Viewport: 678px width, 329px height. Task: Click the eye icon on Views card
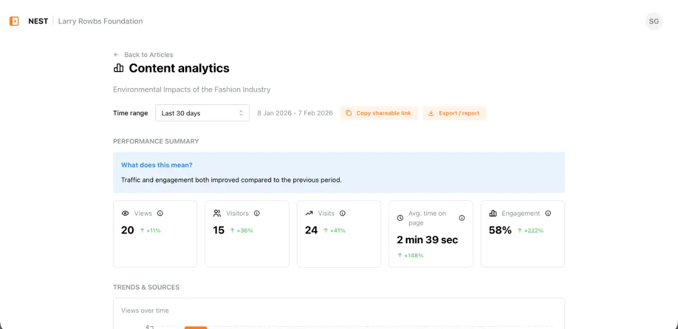(x=125, y=213)
